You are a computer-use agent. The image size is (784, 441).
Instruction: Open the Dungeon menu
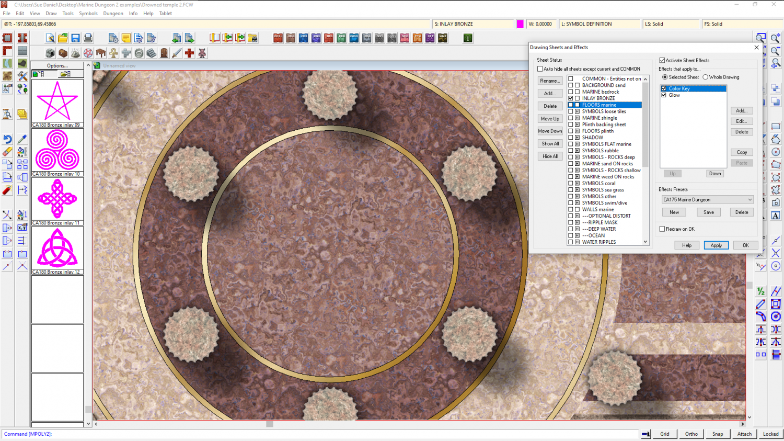(113, 14)
